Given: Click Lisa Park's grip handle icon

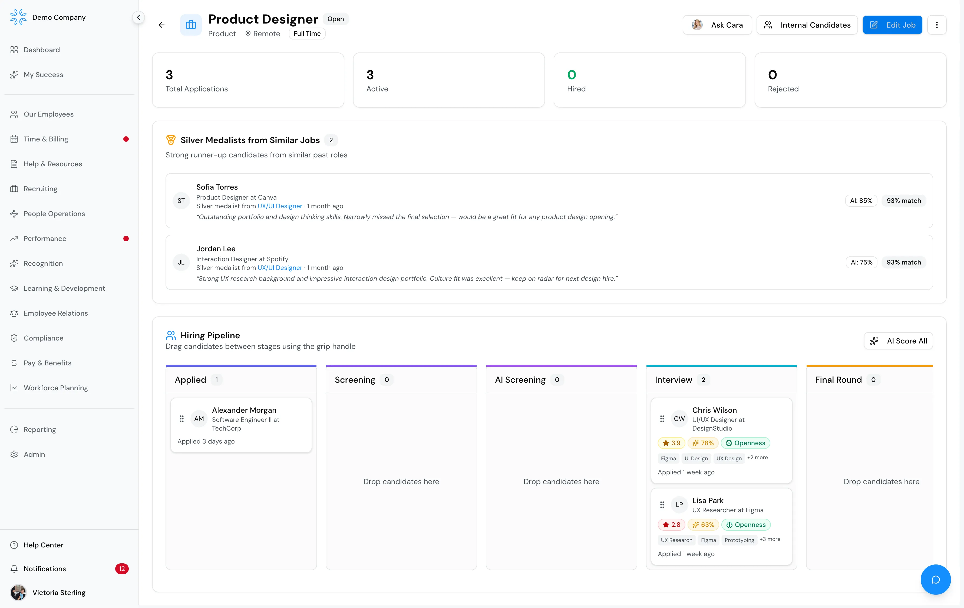Looking at the screenshot, I should [x=662, y=504].
